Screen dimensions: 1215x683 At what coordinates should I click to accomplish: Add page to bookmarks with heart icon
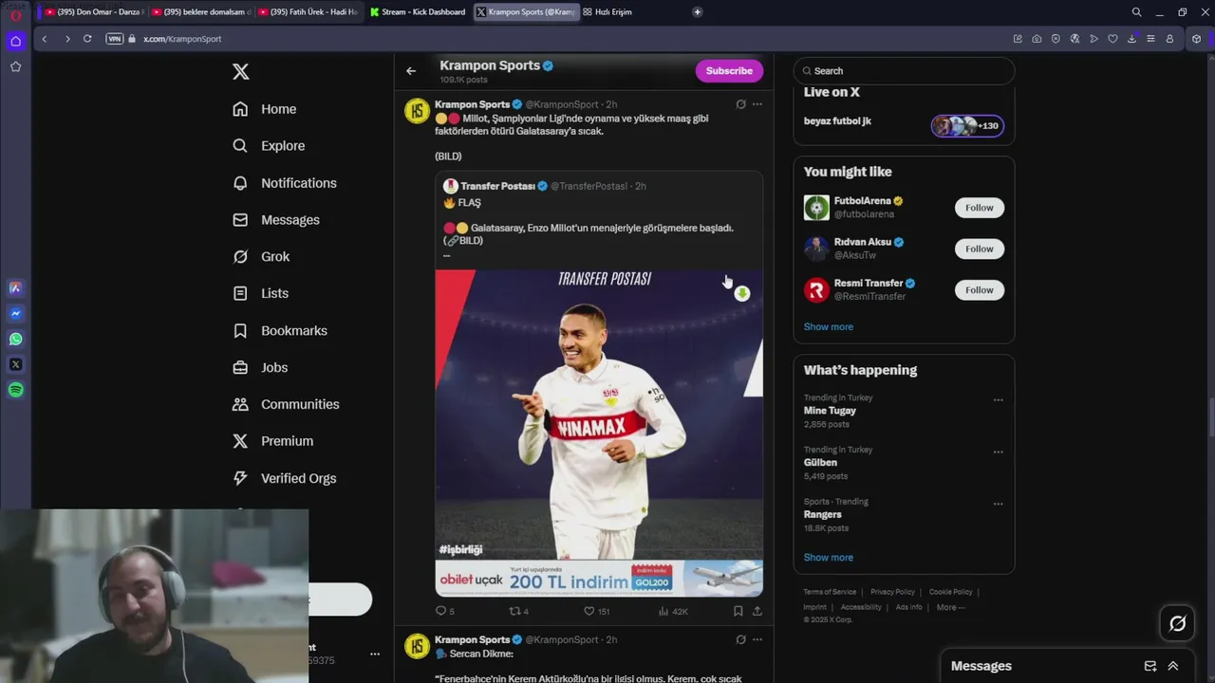[x=1112, y=39]
